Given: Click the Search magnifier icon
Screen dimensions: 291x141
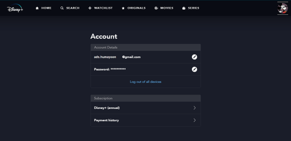Looking at the screenshot, I should click(x=62, y=8).
